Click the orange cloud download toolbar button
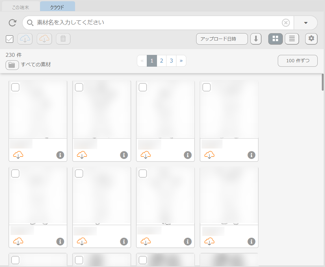The image size is (325, 267). (x=44, y=39)
